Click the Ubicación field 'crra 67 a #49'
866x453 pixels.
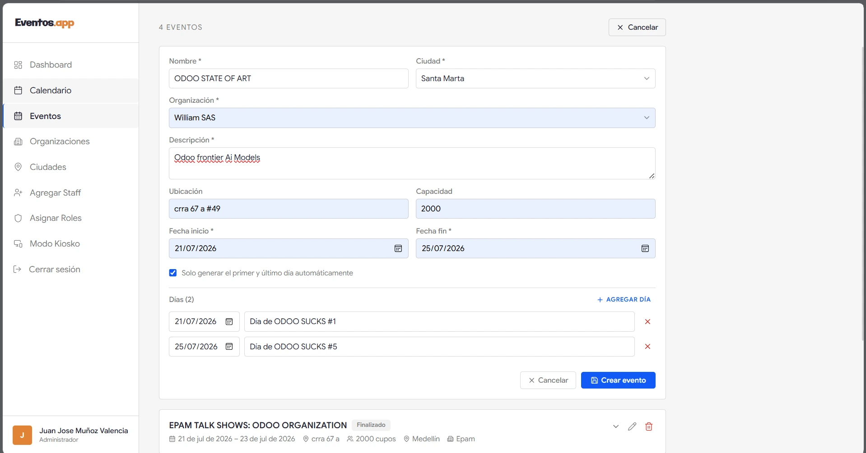click(x=289, y=209)
